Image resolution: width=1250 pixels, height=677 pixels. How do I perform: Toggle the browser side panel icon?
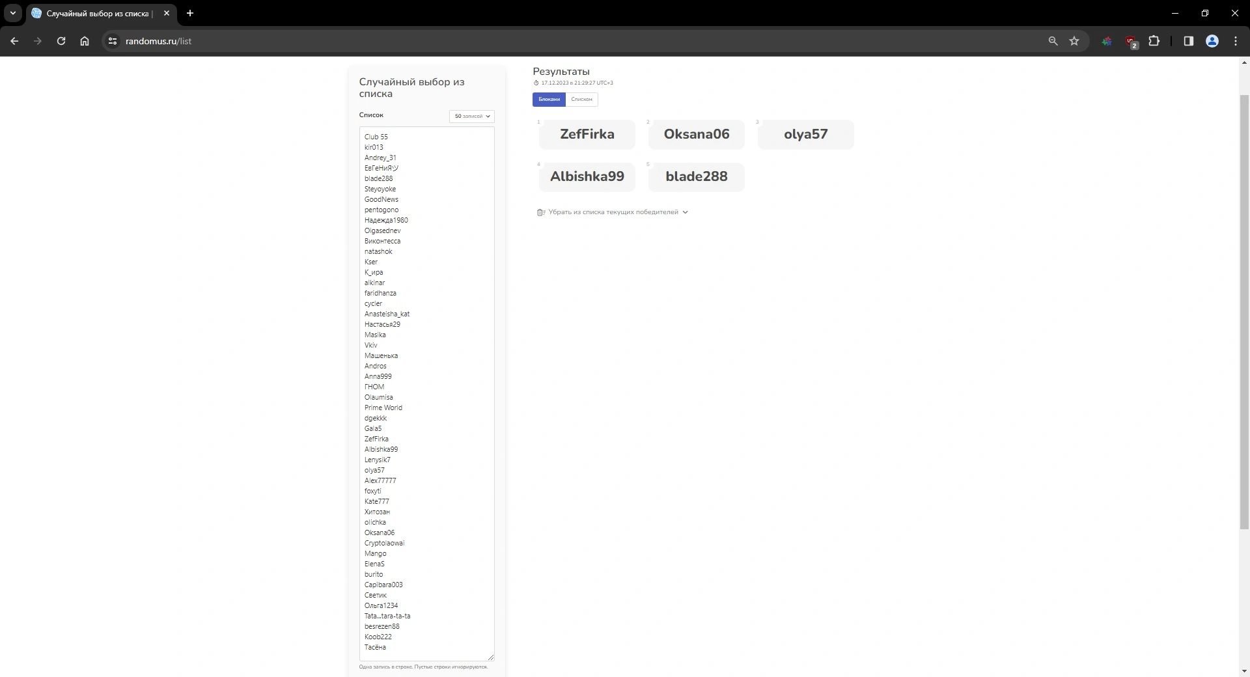(1188, 41)
